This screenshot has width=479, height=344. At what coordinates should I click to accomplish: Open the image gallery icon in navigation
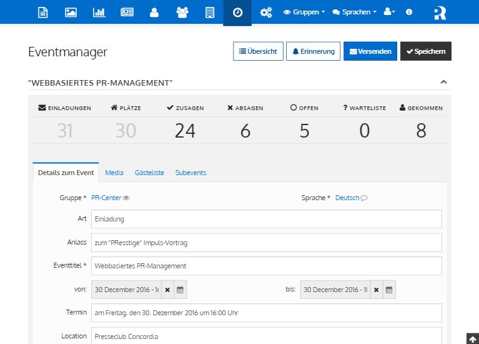click(x=71, y=13)
